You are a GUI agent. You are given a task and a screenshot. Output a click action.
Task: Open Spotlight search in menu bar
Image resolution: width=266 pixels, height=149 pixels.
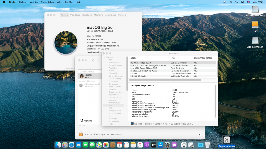(236, 2)
